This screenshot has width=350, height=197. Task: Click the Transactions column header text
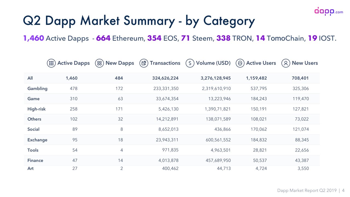pos(165,63)
